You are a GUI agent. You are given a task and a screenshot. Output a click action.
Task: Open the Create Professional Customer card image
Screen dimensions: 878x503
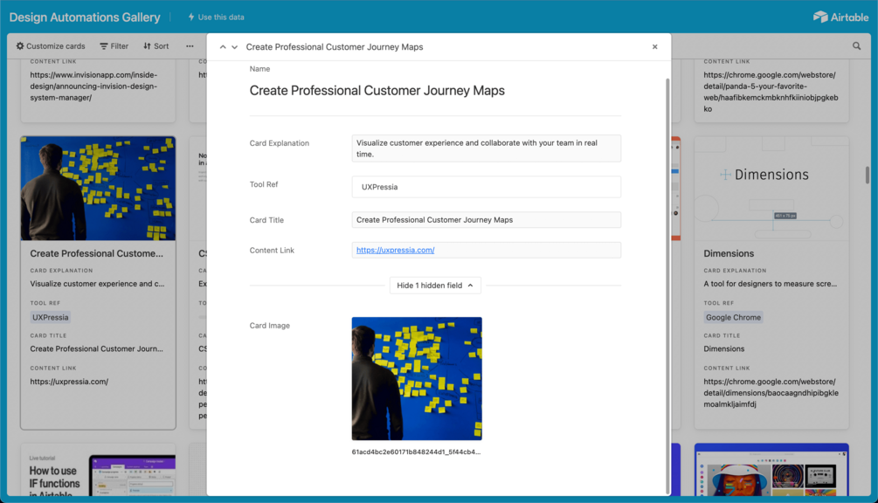[98, 189]
